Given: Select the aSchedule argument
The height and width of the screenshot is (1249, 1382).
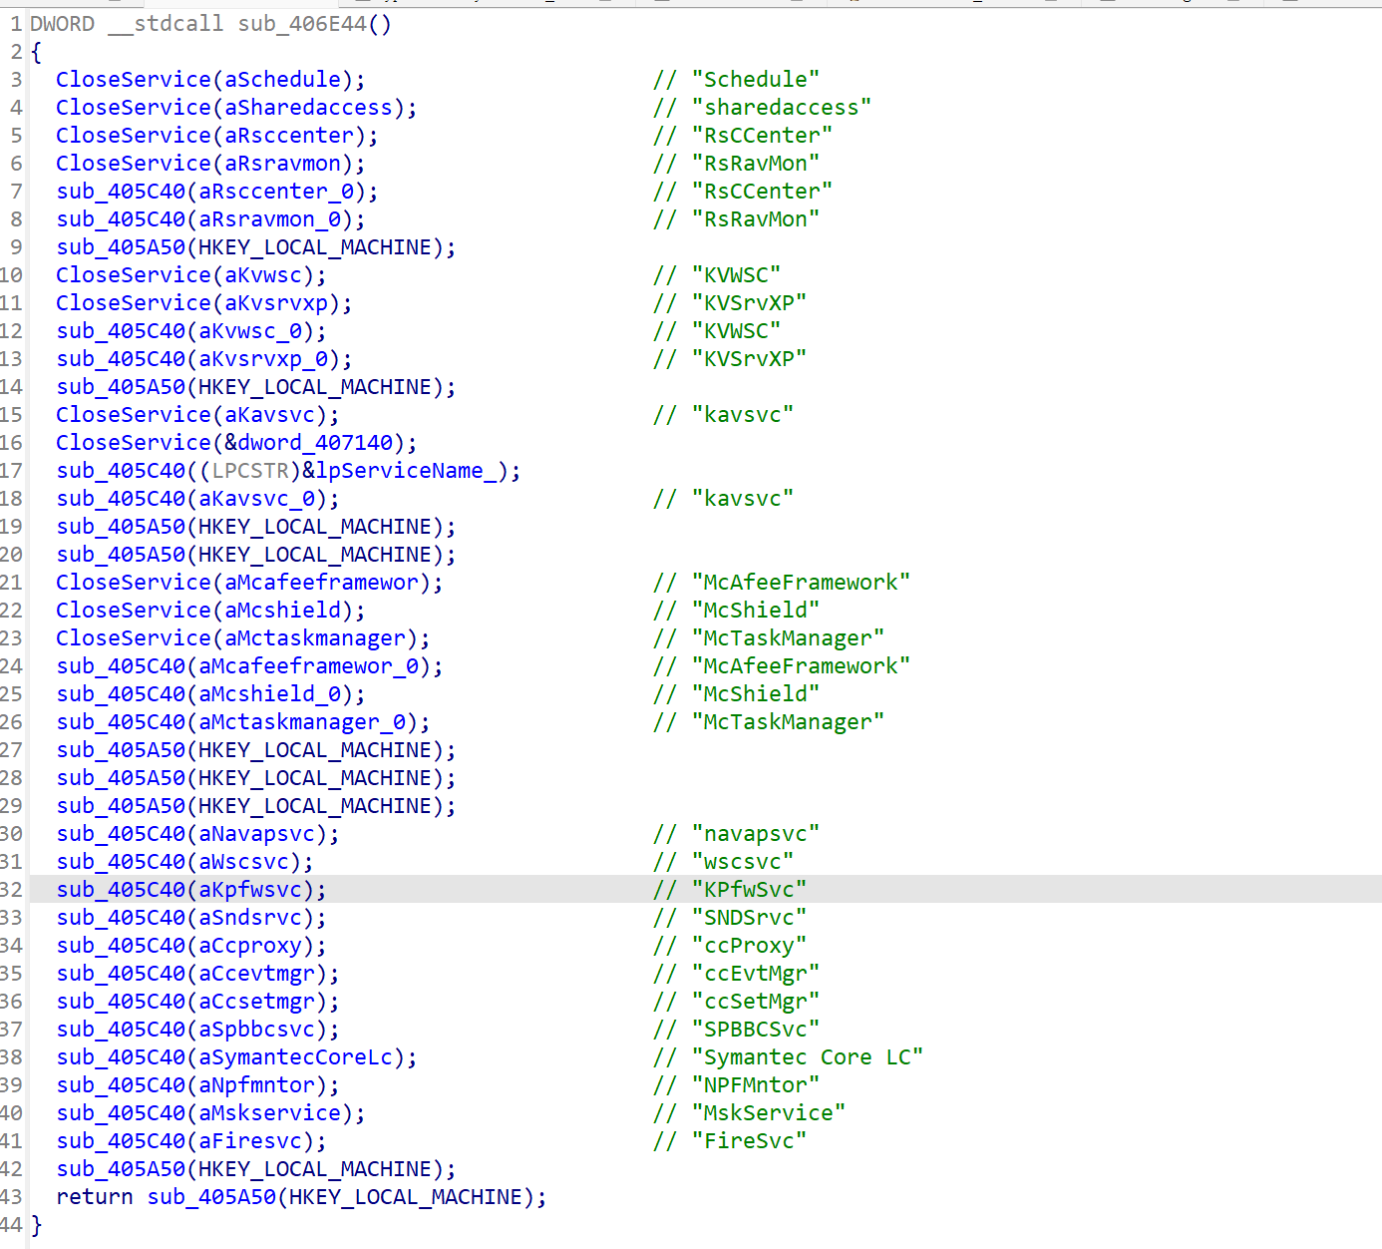Looking at the screenshot, I should pos(283,79).
